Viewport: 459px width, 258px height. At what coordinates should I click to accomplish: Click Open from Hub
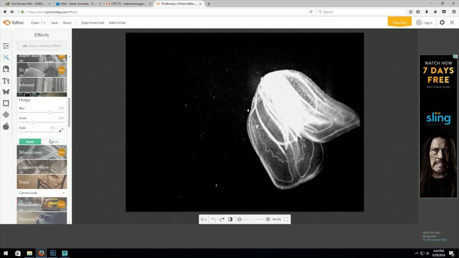click(93, 23)
